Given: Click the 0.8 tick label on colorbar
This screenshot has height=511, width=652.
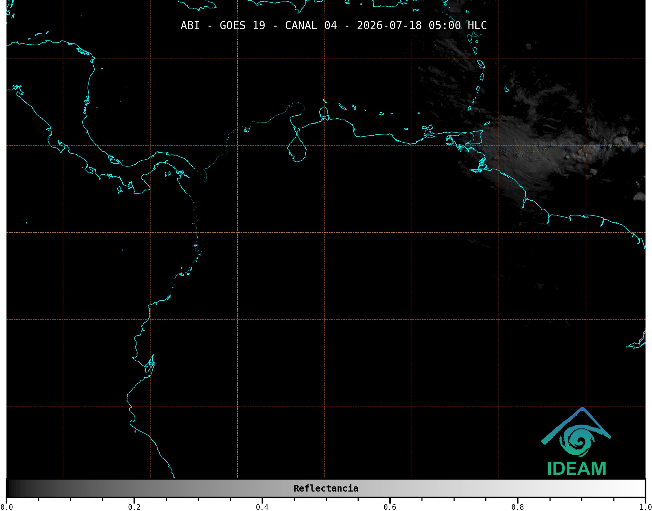Looking at the screenshot, I should pyautogui.click(x=517, y=507).
